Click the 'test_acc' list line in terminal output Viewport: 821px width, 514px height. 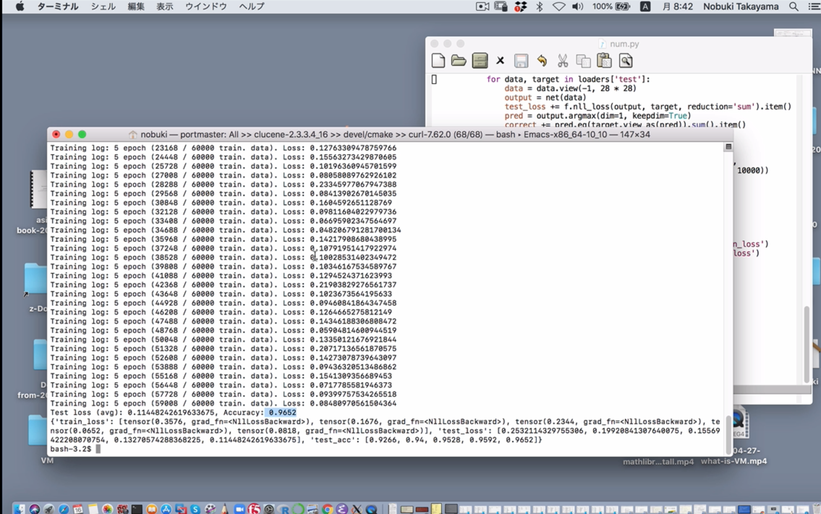427,440
